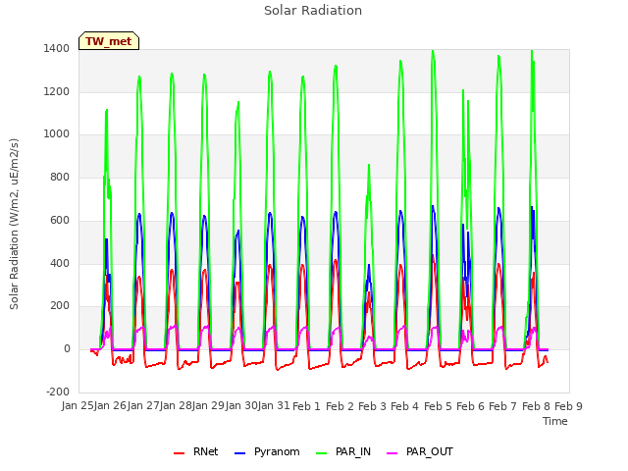The image size is (628, 471).
Task: Click the 800 y-axis tick label
Action: coord(60,178)
